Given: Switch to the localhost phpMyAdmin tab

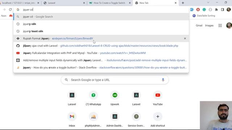Looking at the screenshot, I should tap(19, 3).
